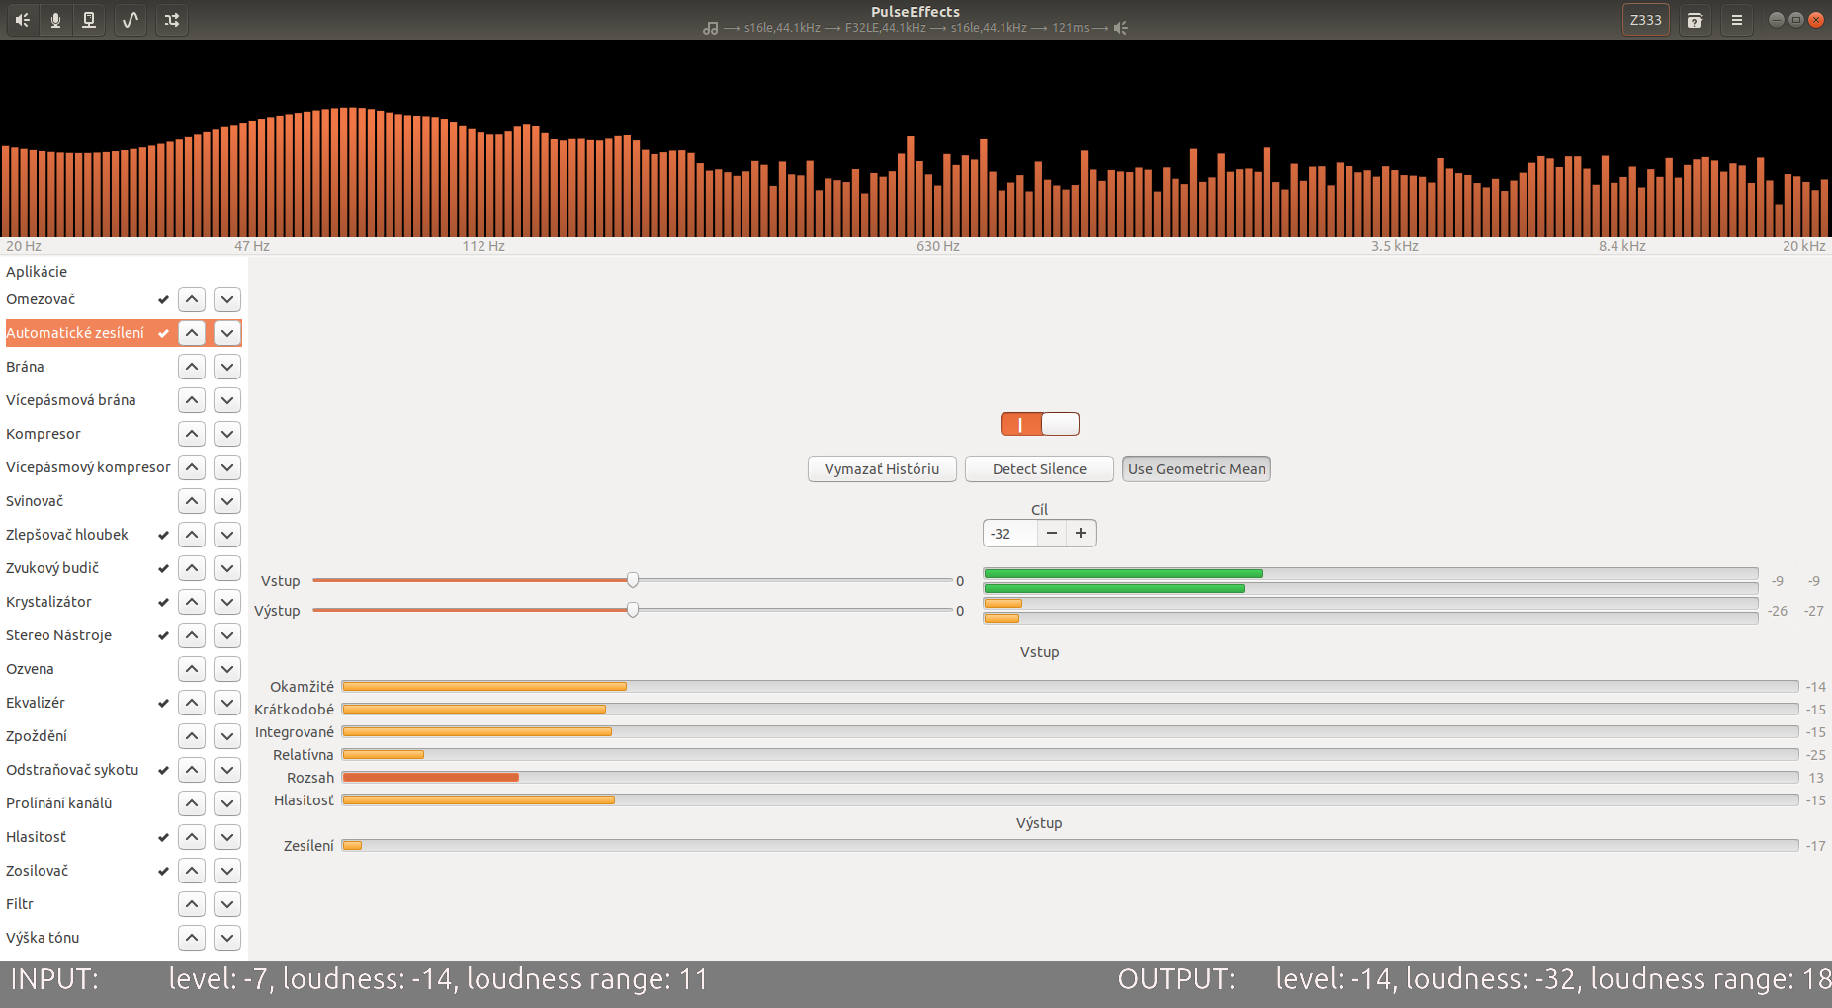
Task: Move Odstraňovač sykotu down
Action: click(x=227, y=770)
